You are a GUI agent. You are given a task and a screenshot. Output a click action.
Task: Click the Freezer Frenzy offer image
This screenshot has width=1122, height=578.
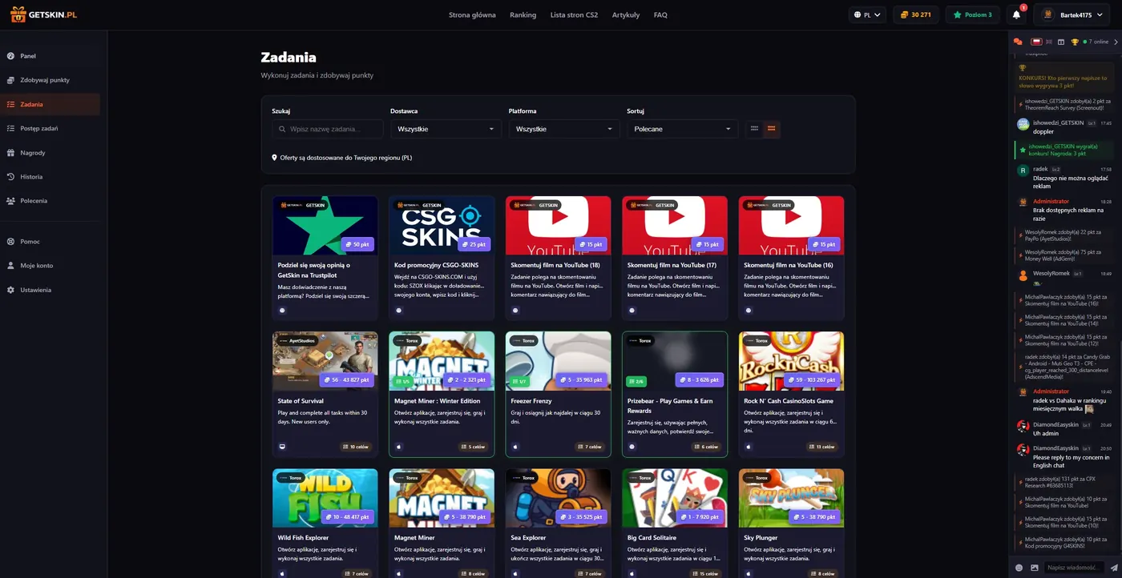point(559,361)
